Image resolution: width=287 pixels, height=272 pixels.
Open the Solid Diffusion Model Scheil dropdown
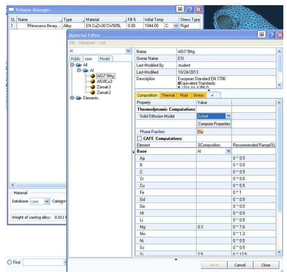click(228, 116)
